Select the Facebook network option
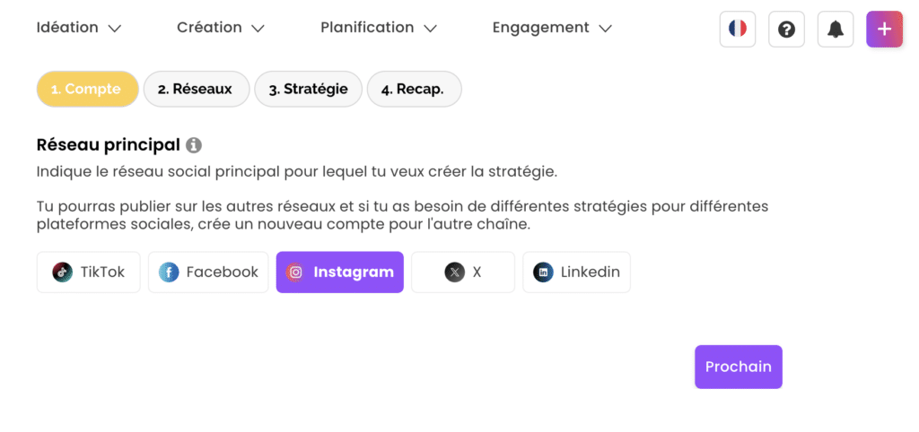The width and height of the screenshot is (919, 432). (208, 272)
